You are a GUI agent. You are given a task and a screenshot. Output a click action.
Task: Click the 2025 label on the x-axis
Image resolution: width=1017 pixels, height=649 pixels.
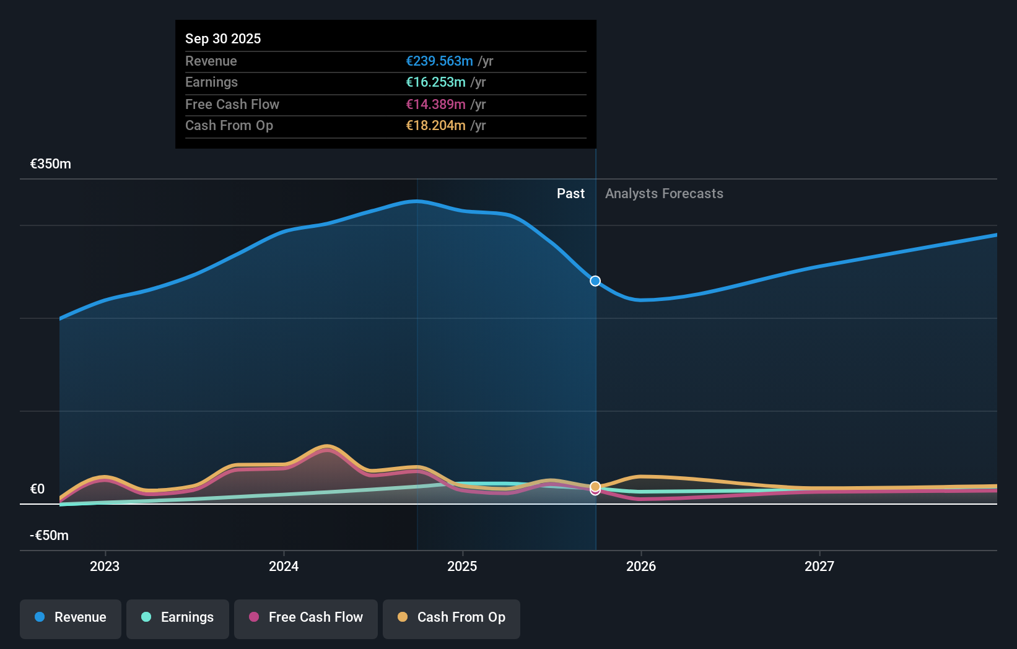pos(463,566)
